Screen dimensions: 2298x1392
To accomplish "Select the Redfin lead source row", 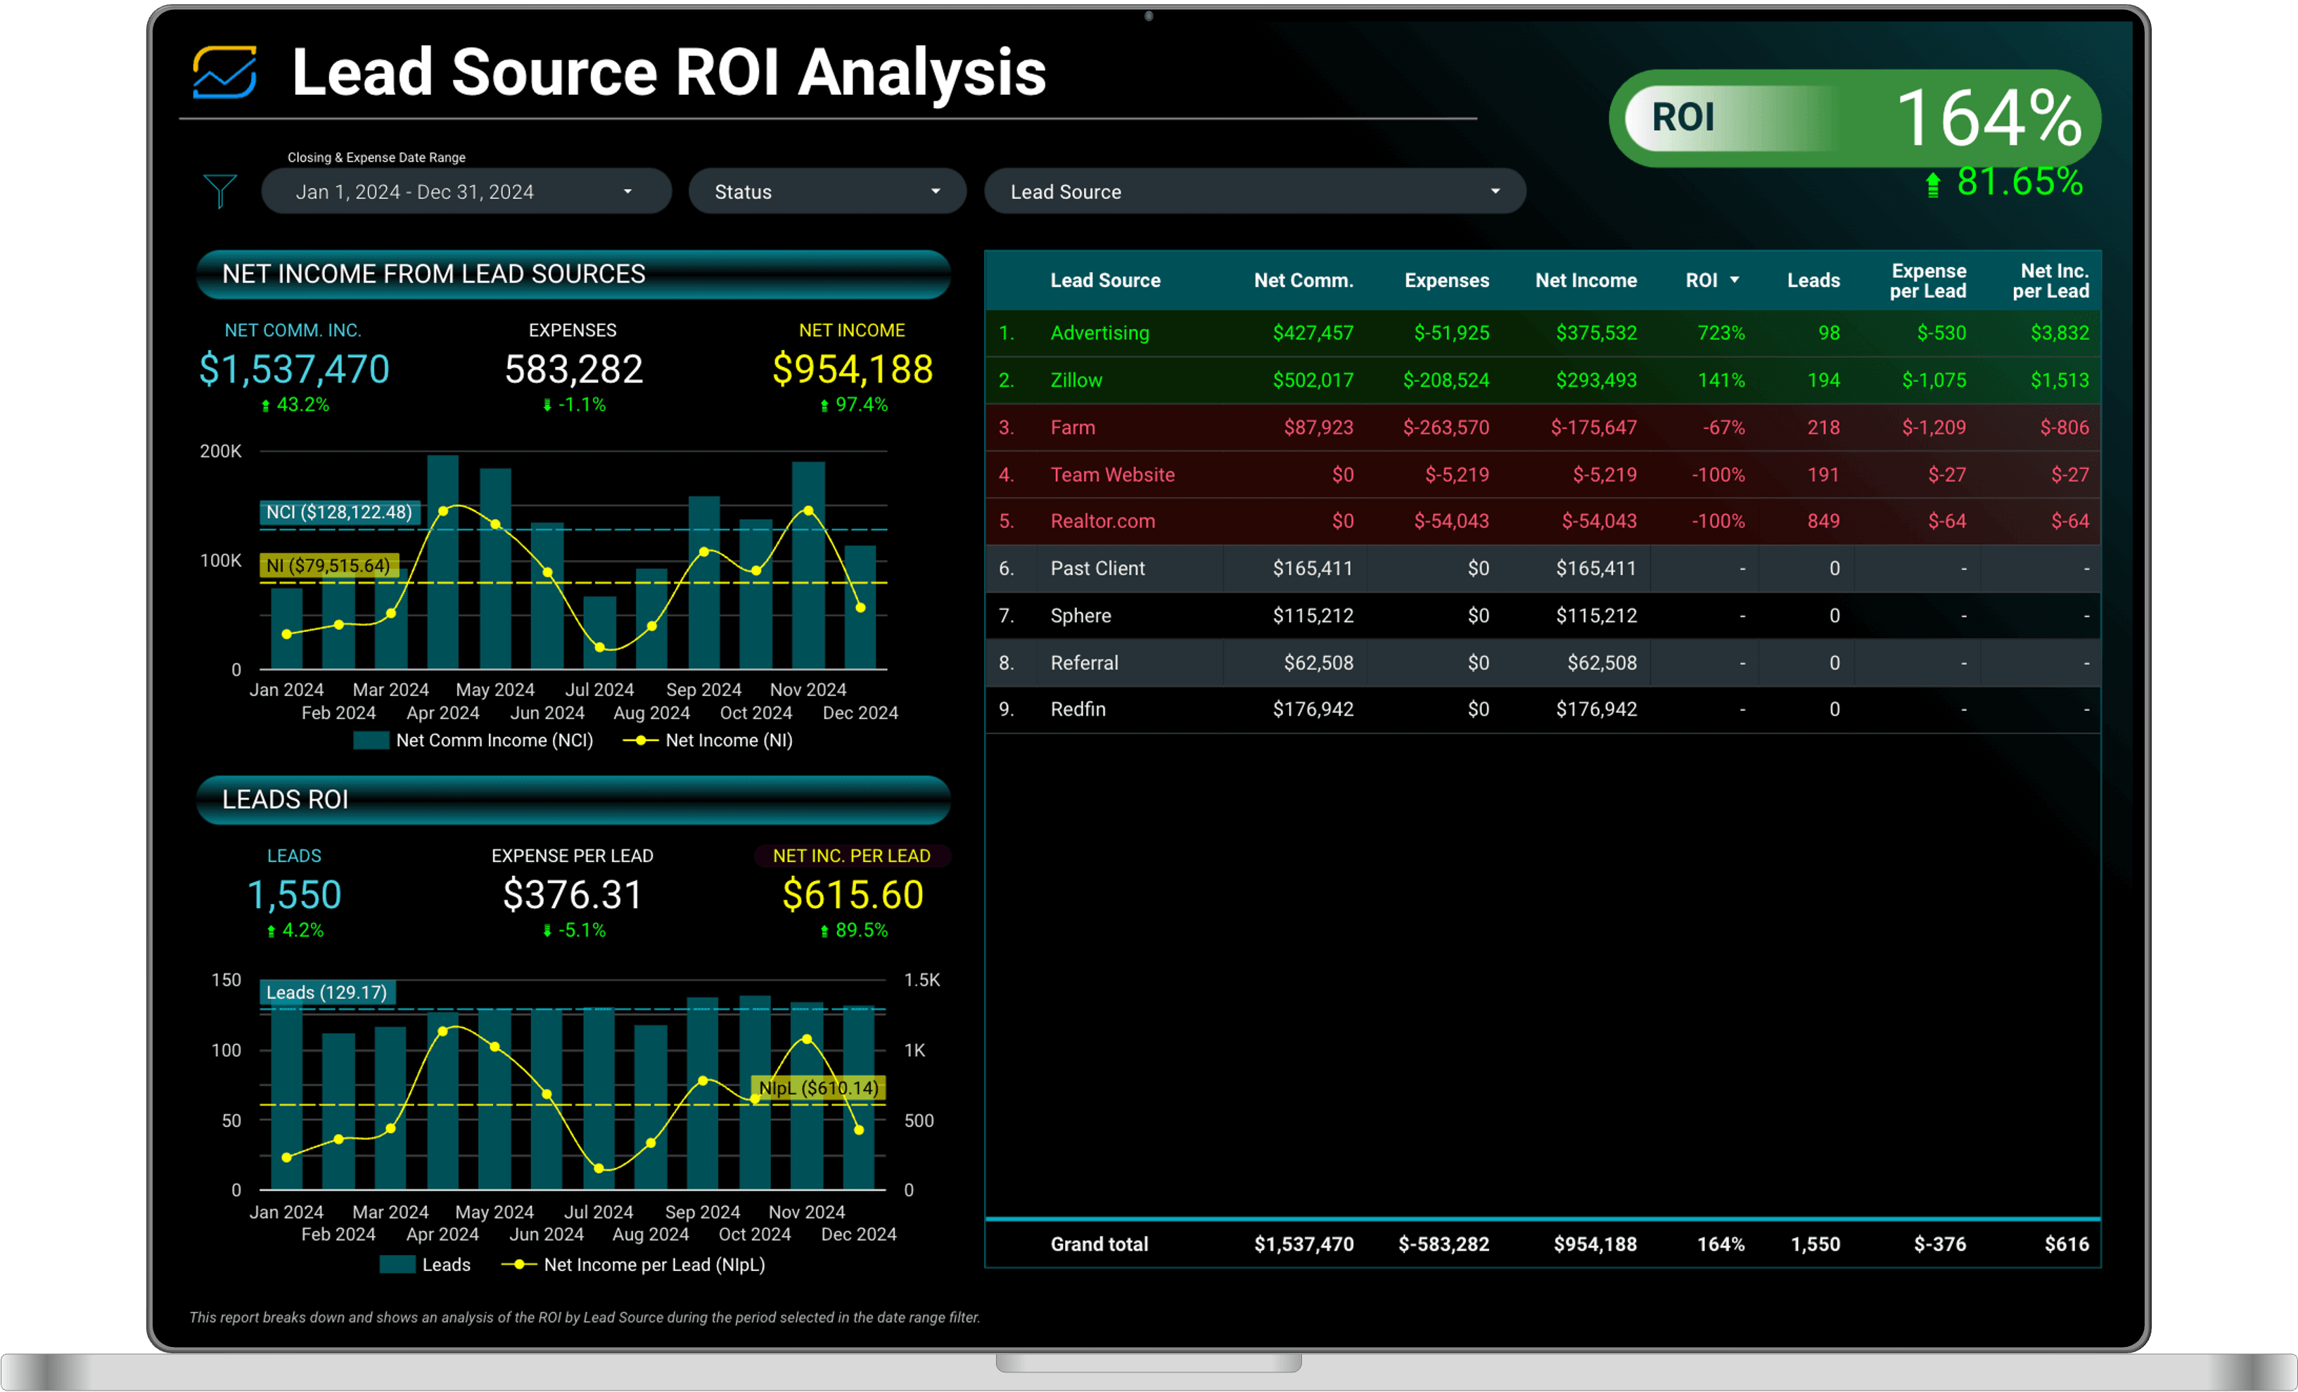I will [1543, 709].
